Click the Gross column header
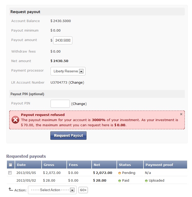The height and width of the screenshot is (197, 192). pos(49,165)
